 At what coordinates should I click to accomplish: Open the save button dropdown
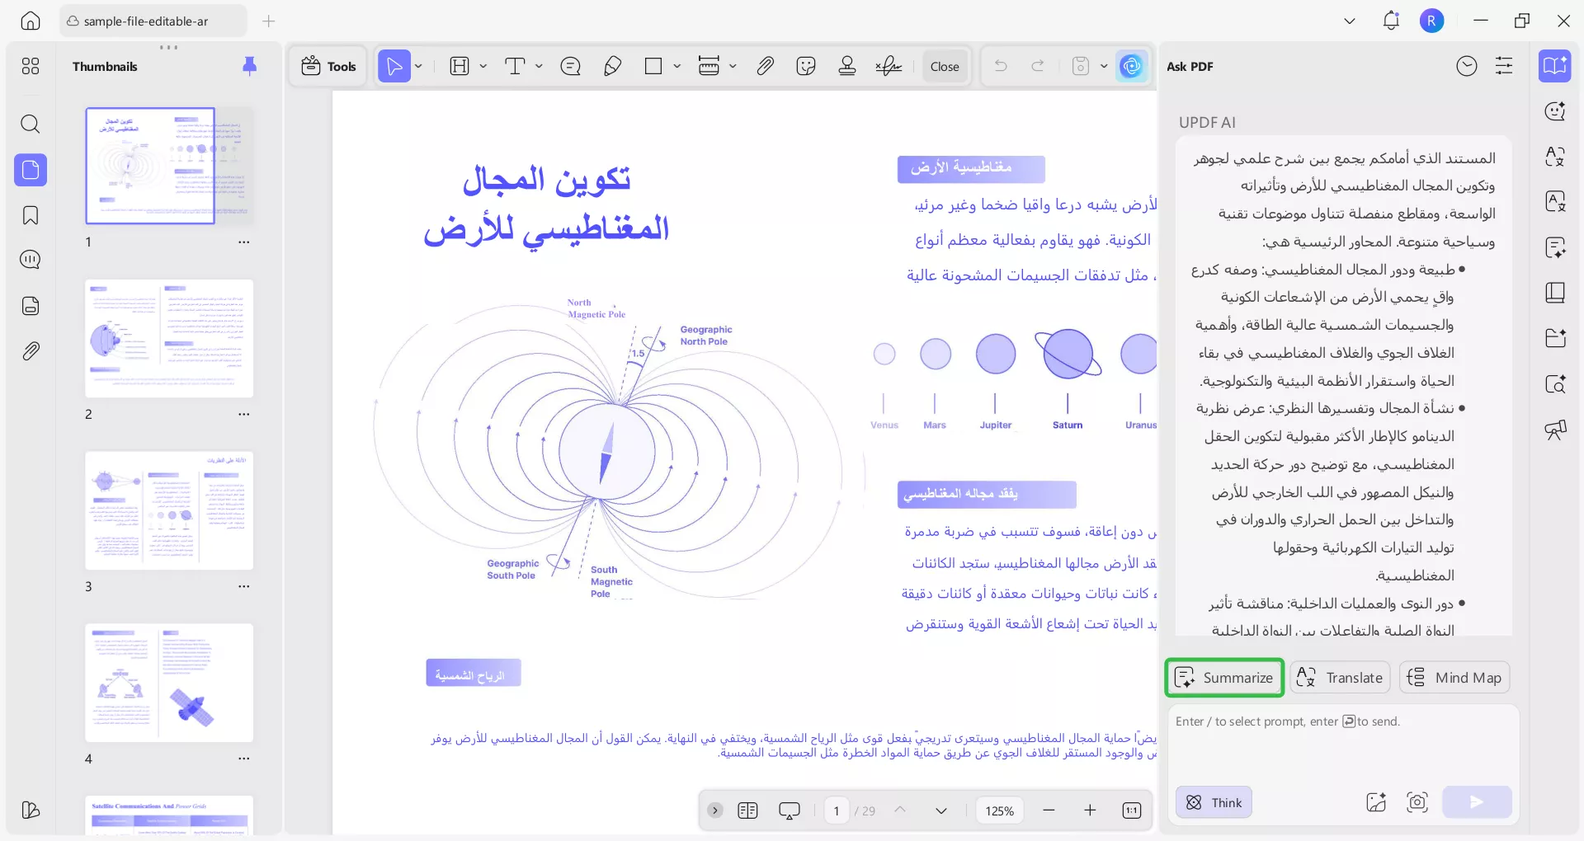pyautogui.click(x=1104, y=66)
